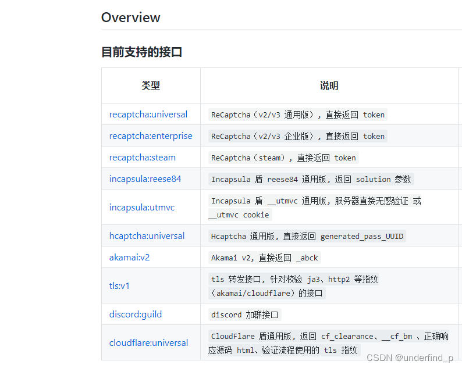The height and width of the screenshot is (368, 462).
Task: Click the Incapsula reese84 solution description
Action: [x=311, y=179]
